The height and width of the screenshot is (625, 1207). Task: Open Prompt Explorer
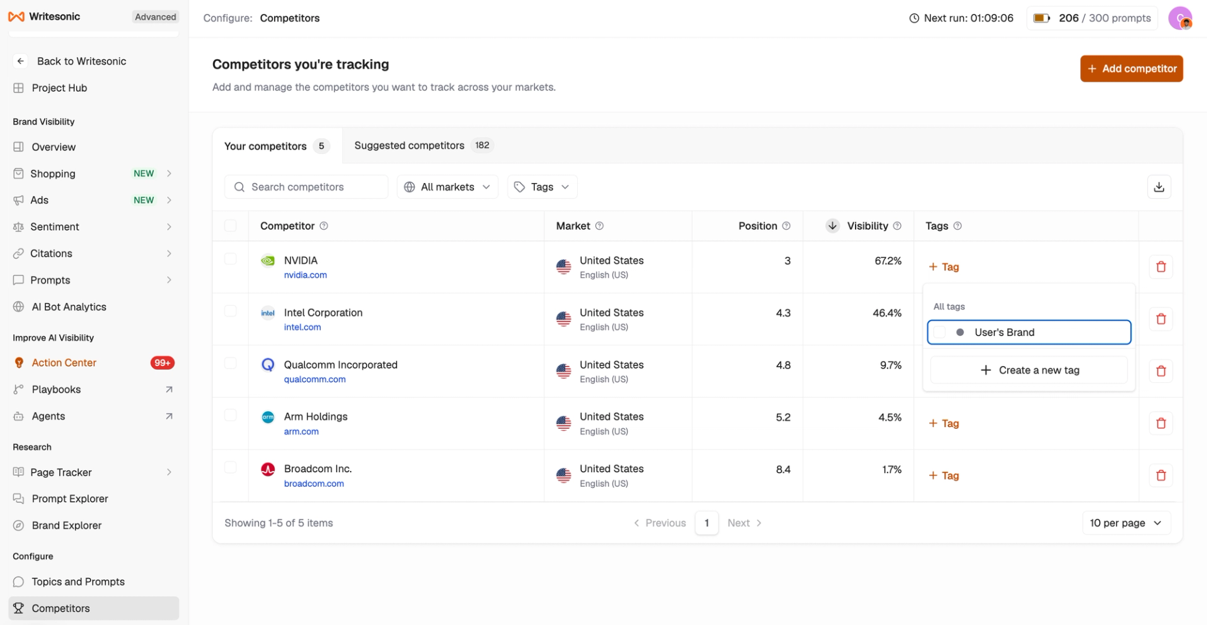(70, 499)
